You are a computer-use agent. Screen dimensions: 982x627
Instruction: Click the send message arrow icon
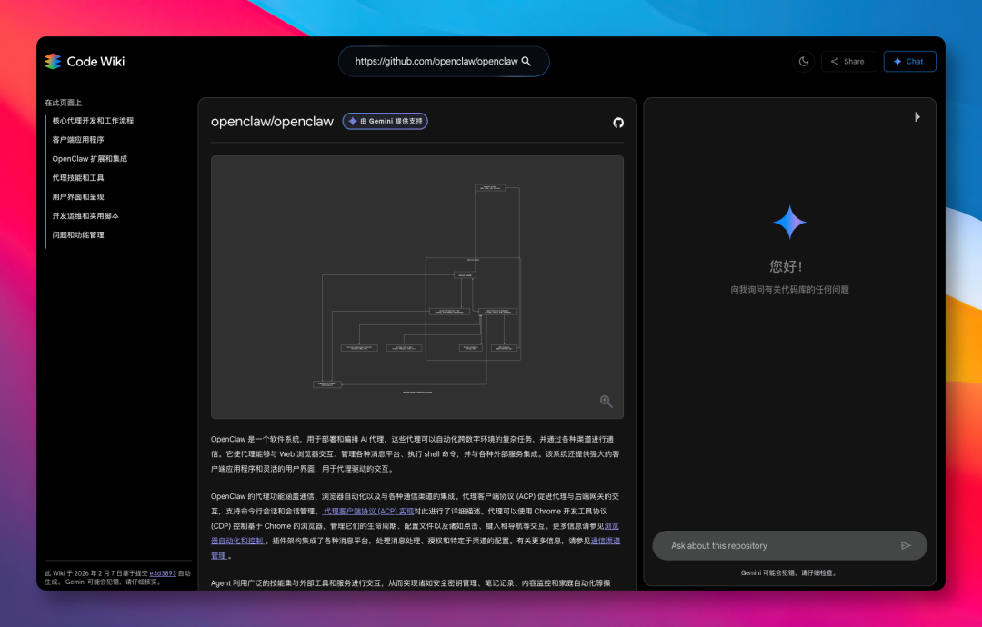click(906, 545)
